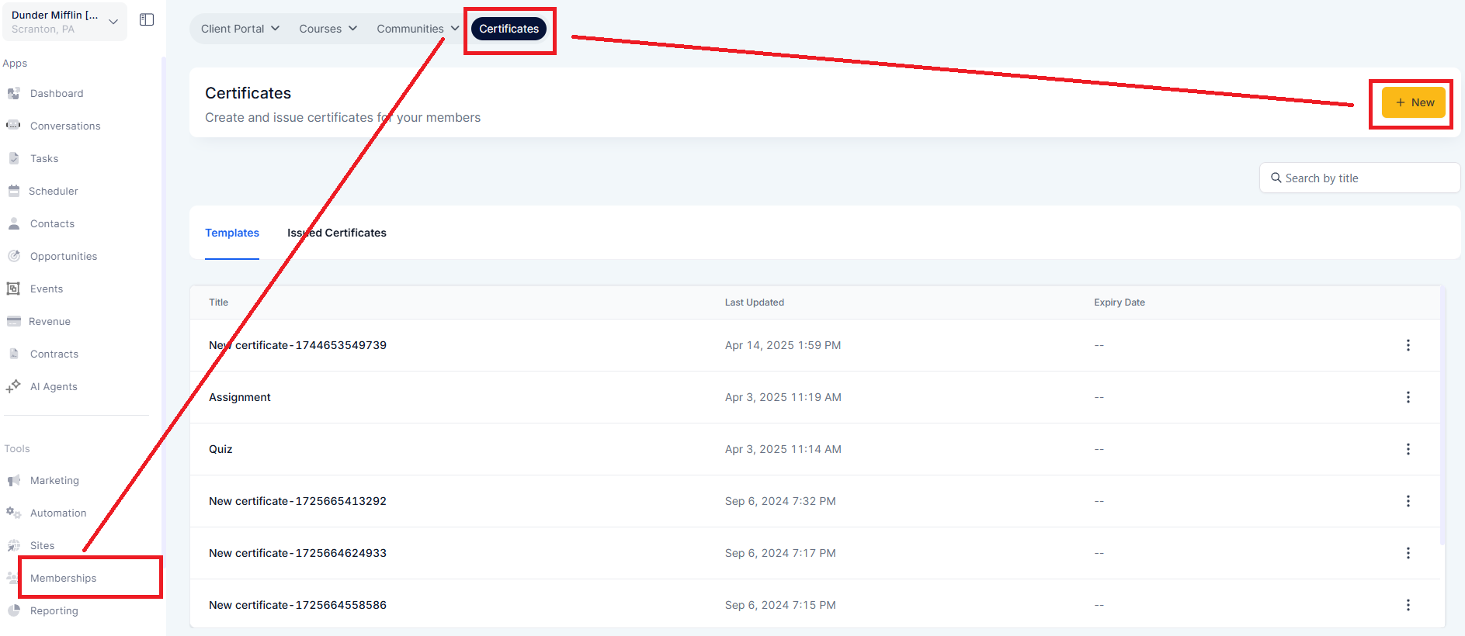Click the Automation gears icon

(14, 513)
